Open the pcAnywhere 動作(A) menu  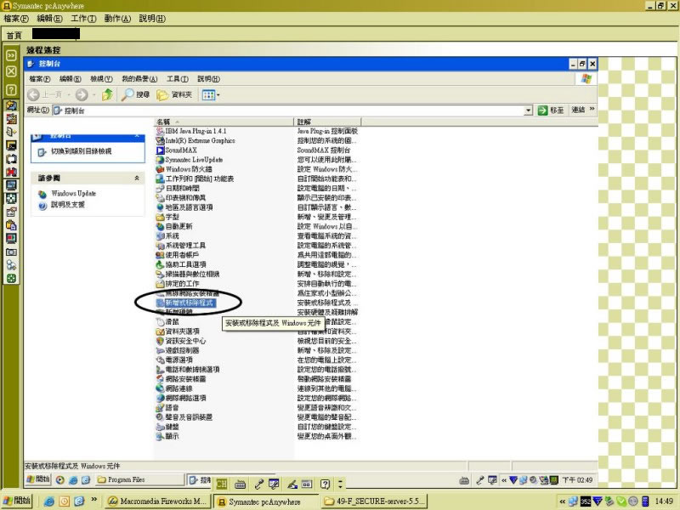click(117, 19)
